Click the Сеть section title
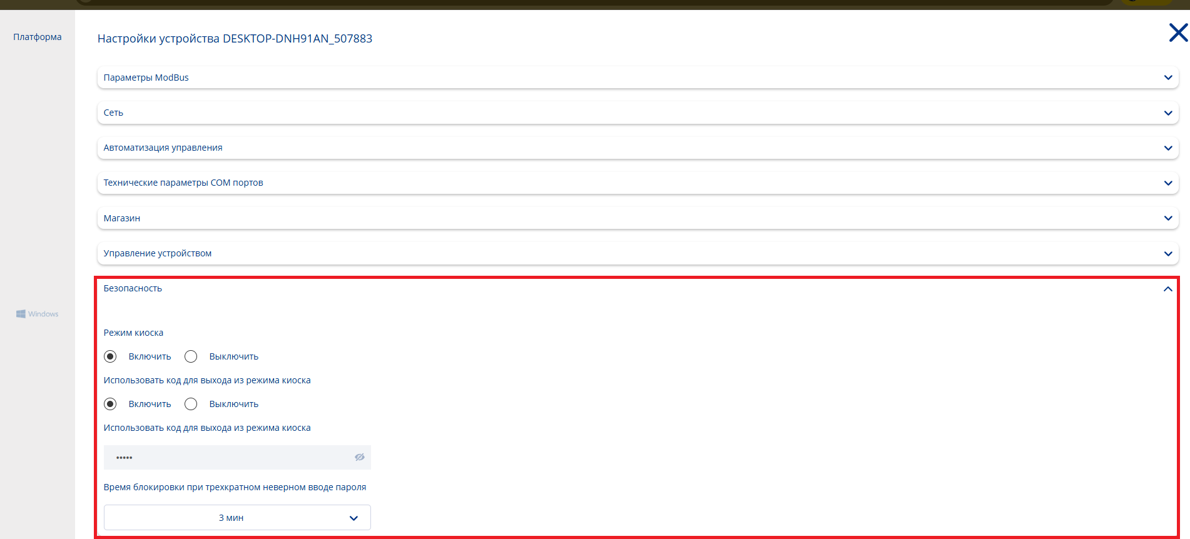Image resolution: width=1190 pixels, height=539 pixels. [113, 113]
